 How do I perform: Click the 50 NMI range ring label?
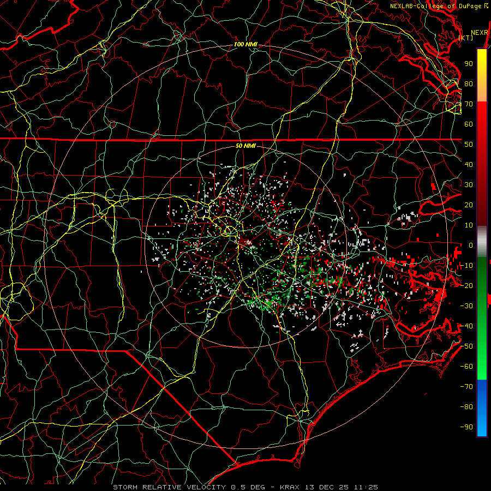(x=245, y=146)
